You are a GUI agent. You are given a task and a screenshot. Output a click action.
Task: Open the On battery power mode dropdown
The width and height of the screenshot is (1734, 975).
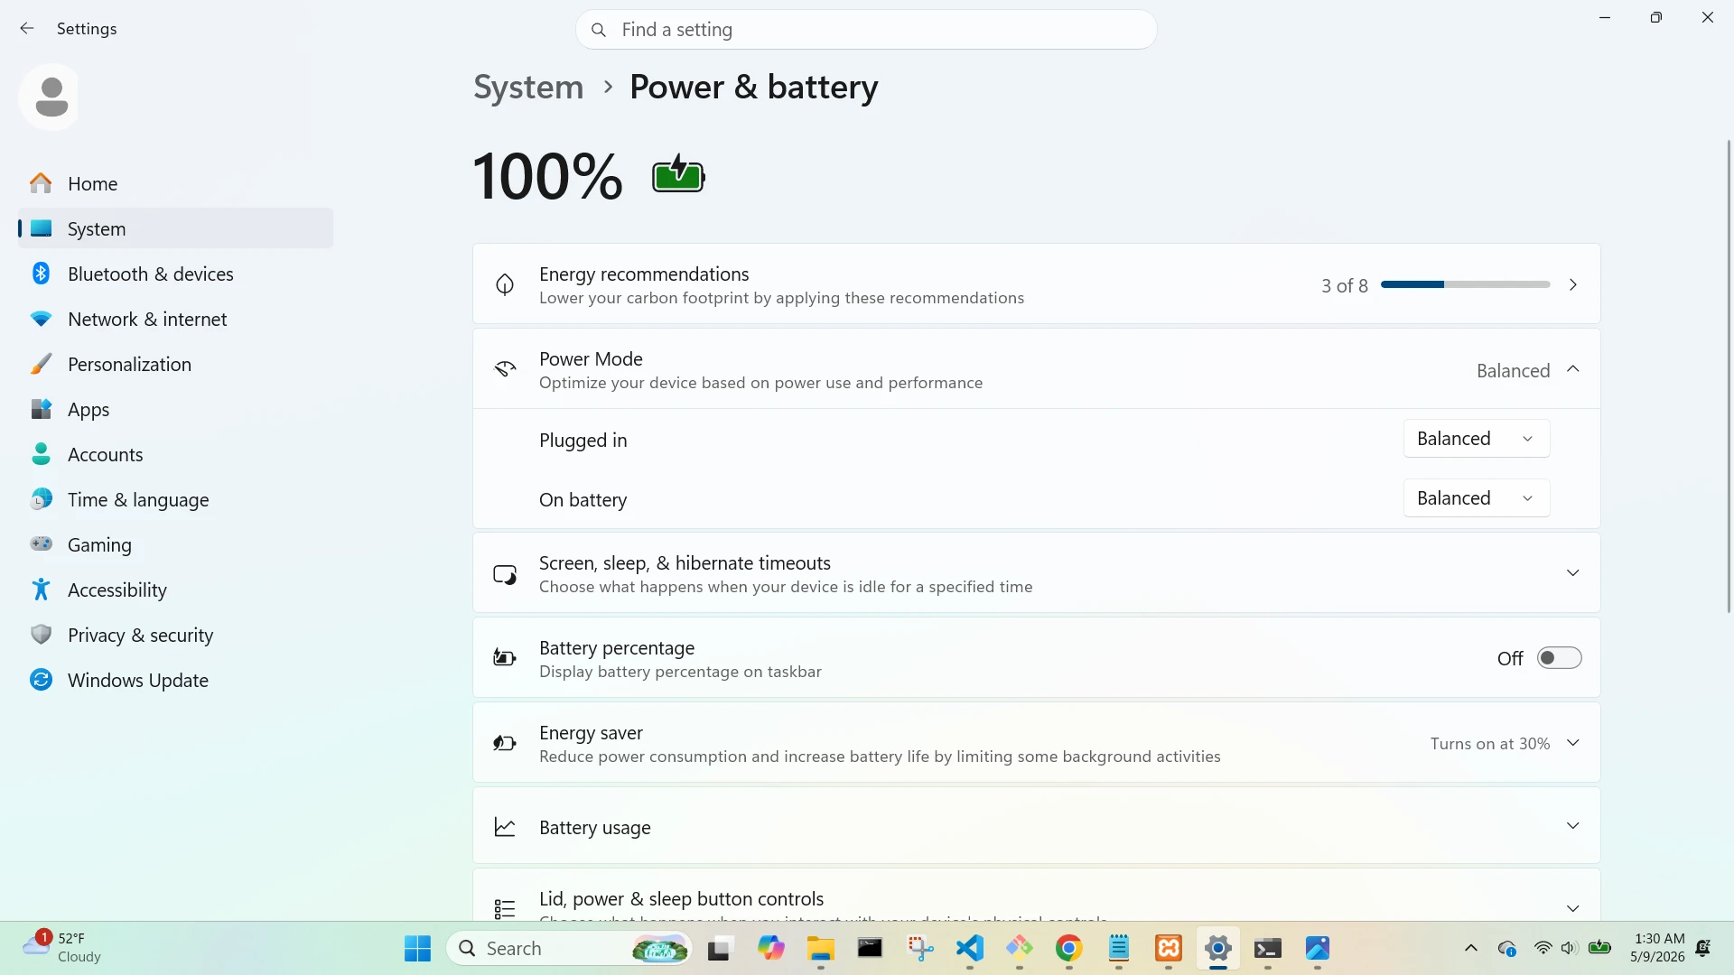(x=1477, y=498)
